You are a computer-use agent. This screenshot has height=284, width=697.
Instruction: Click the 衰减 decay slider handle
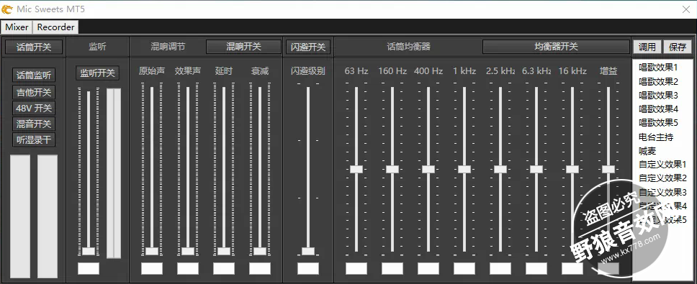click(260, 251)
